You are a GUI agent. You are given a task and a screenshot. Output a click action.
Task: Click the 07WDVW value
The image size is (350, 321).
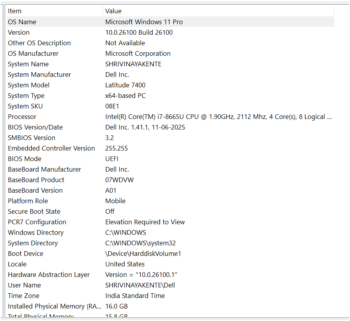119,180
